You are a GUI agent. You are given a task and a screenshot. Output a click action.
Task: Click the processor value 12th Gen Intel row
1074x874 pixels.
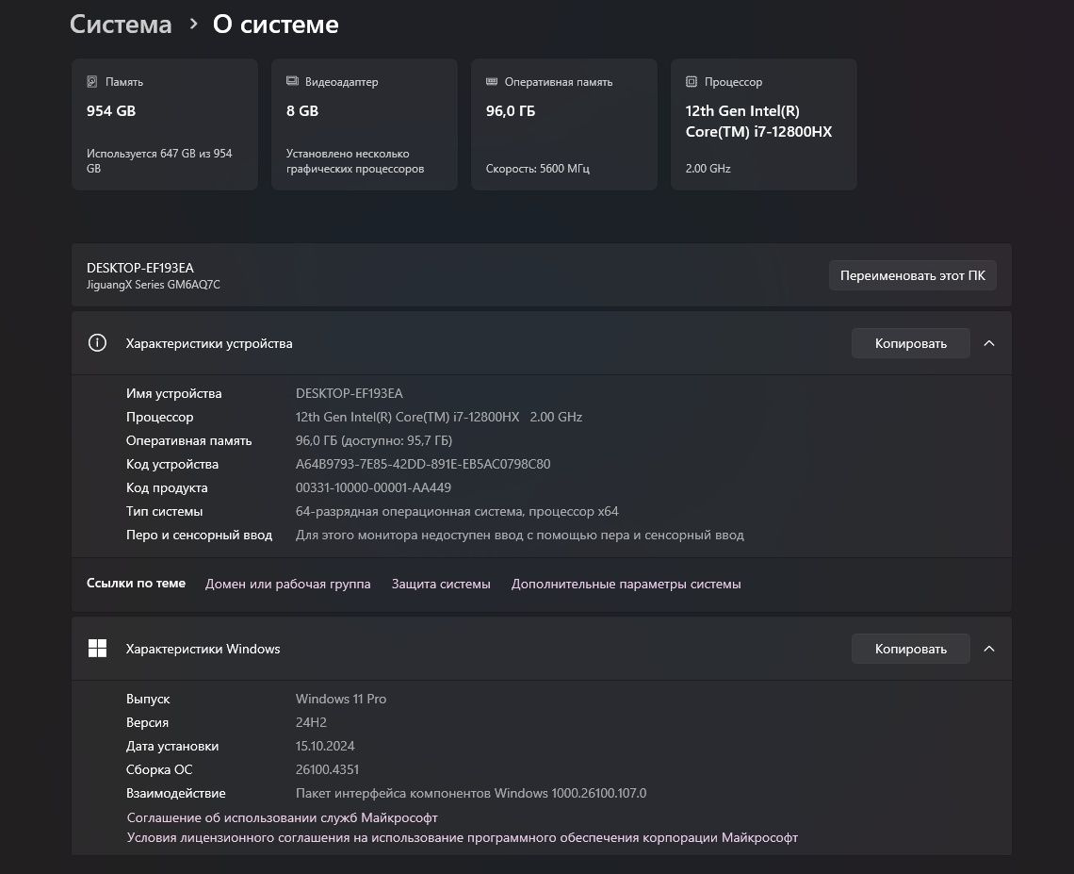[x=439, y=417]
